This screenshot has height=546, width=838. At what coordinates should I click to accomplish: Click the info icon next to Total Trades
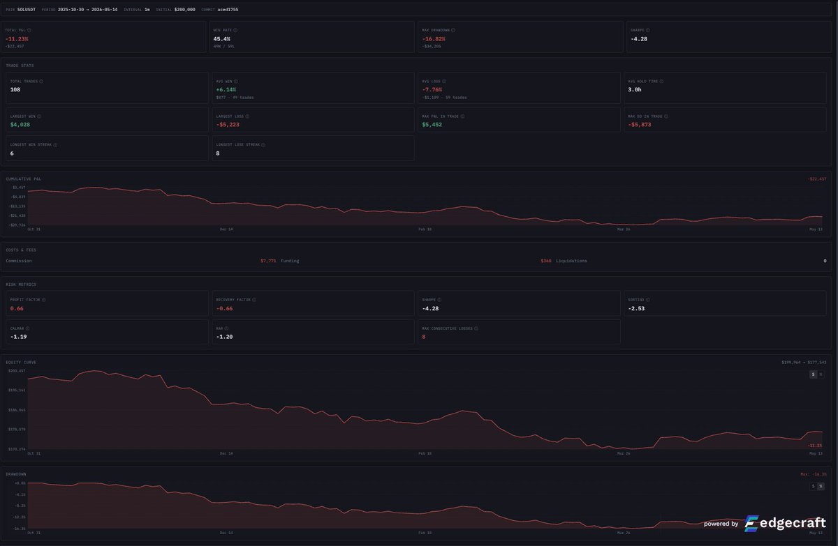[41, 82]
